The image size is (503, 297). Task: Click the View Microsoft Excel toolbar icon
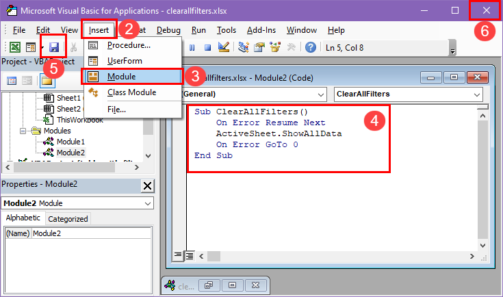tap(15, 47)
